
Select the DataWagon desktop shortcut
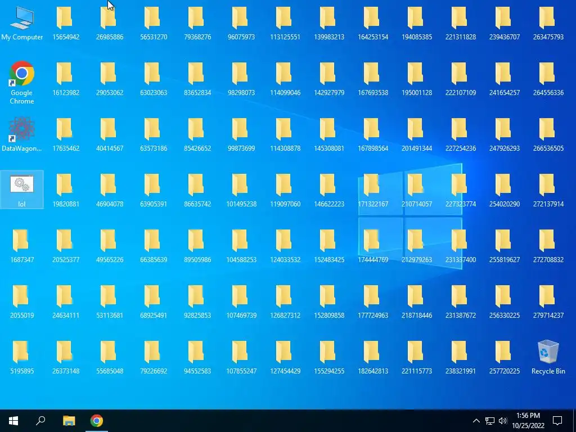pos(22,134)
